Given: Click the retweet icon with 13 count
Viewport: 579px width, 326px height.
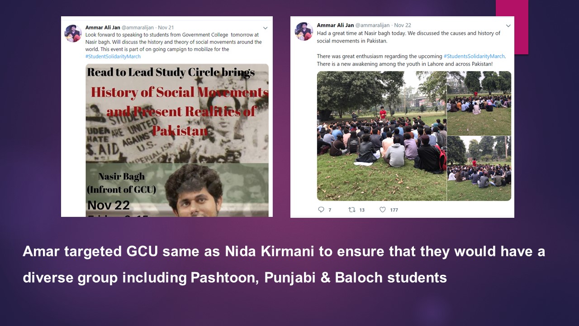Looking at the screenshot, I should pyautogui.click(x=351, y=210).
